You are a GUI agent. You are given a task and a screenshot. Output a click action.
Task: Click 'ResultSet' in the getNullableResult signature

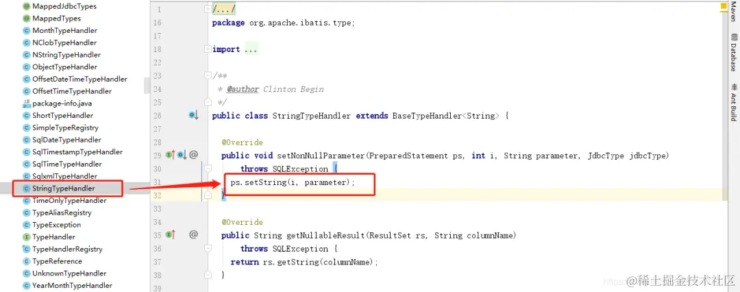click(x=391, y=235)
